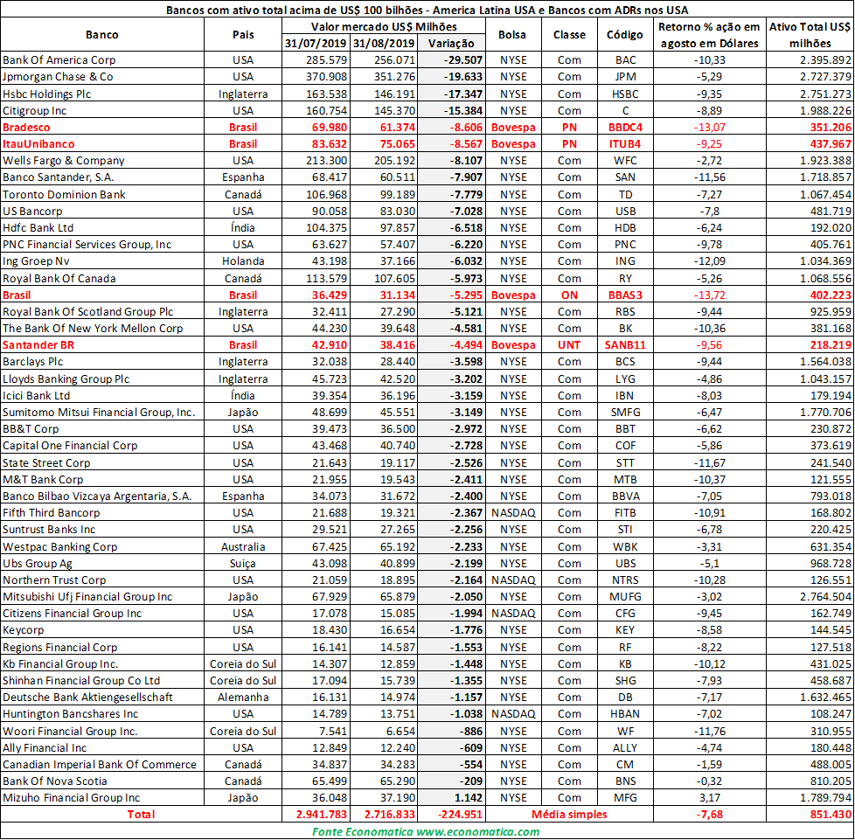
Task: Click the Variação column header
Action: 451,44
